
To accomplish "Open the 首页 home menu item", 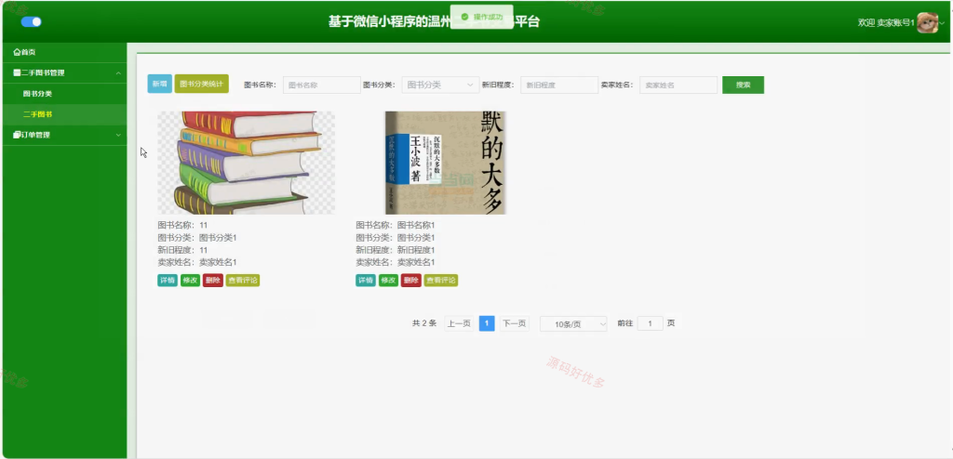I will tap(64, 52).
